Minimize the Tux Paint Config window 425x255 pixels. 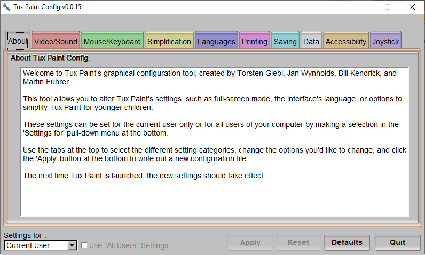tap(364, 7)
